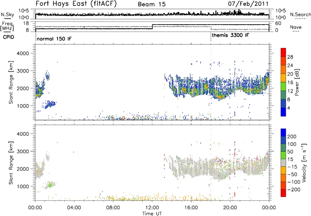Click the '20:00' time axis label
This screenshot has width=311, height=216.
pyautogui.click(x=230, y=208)
